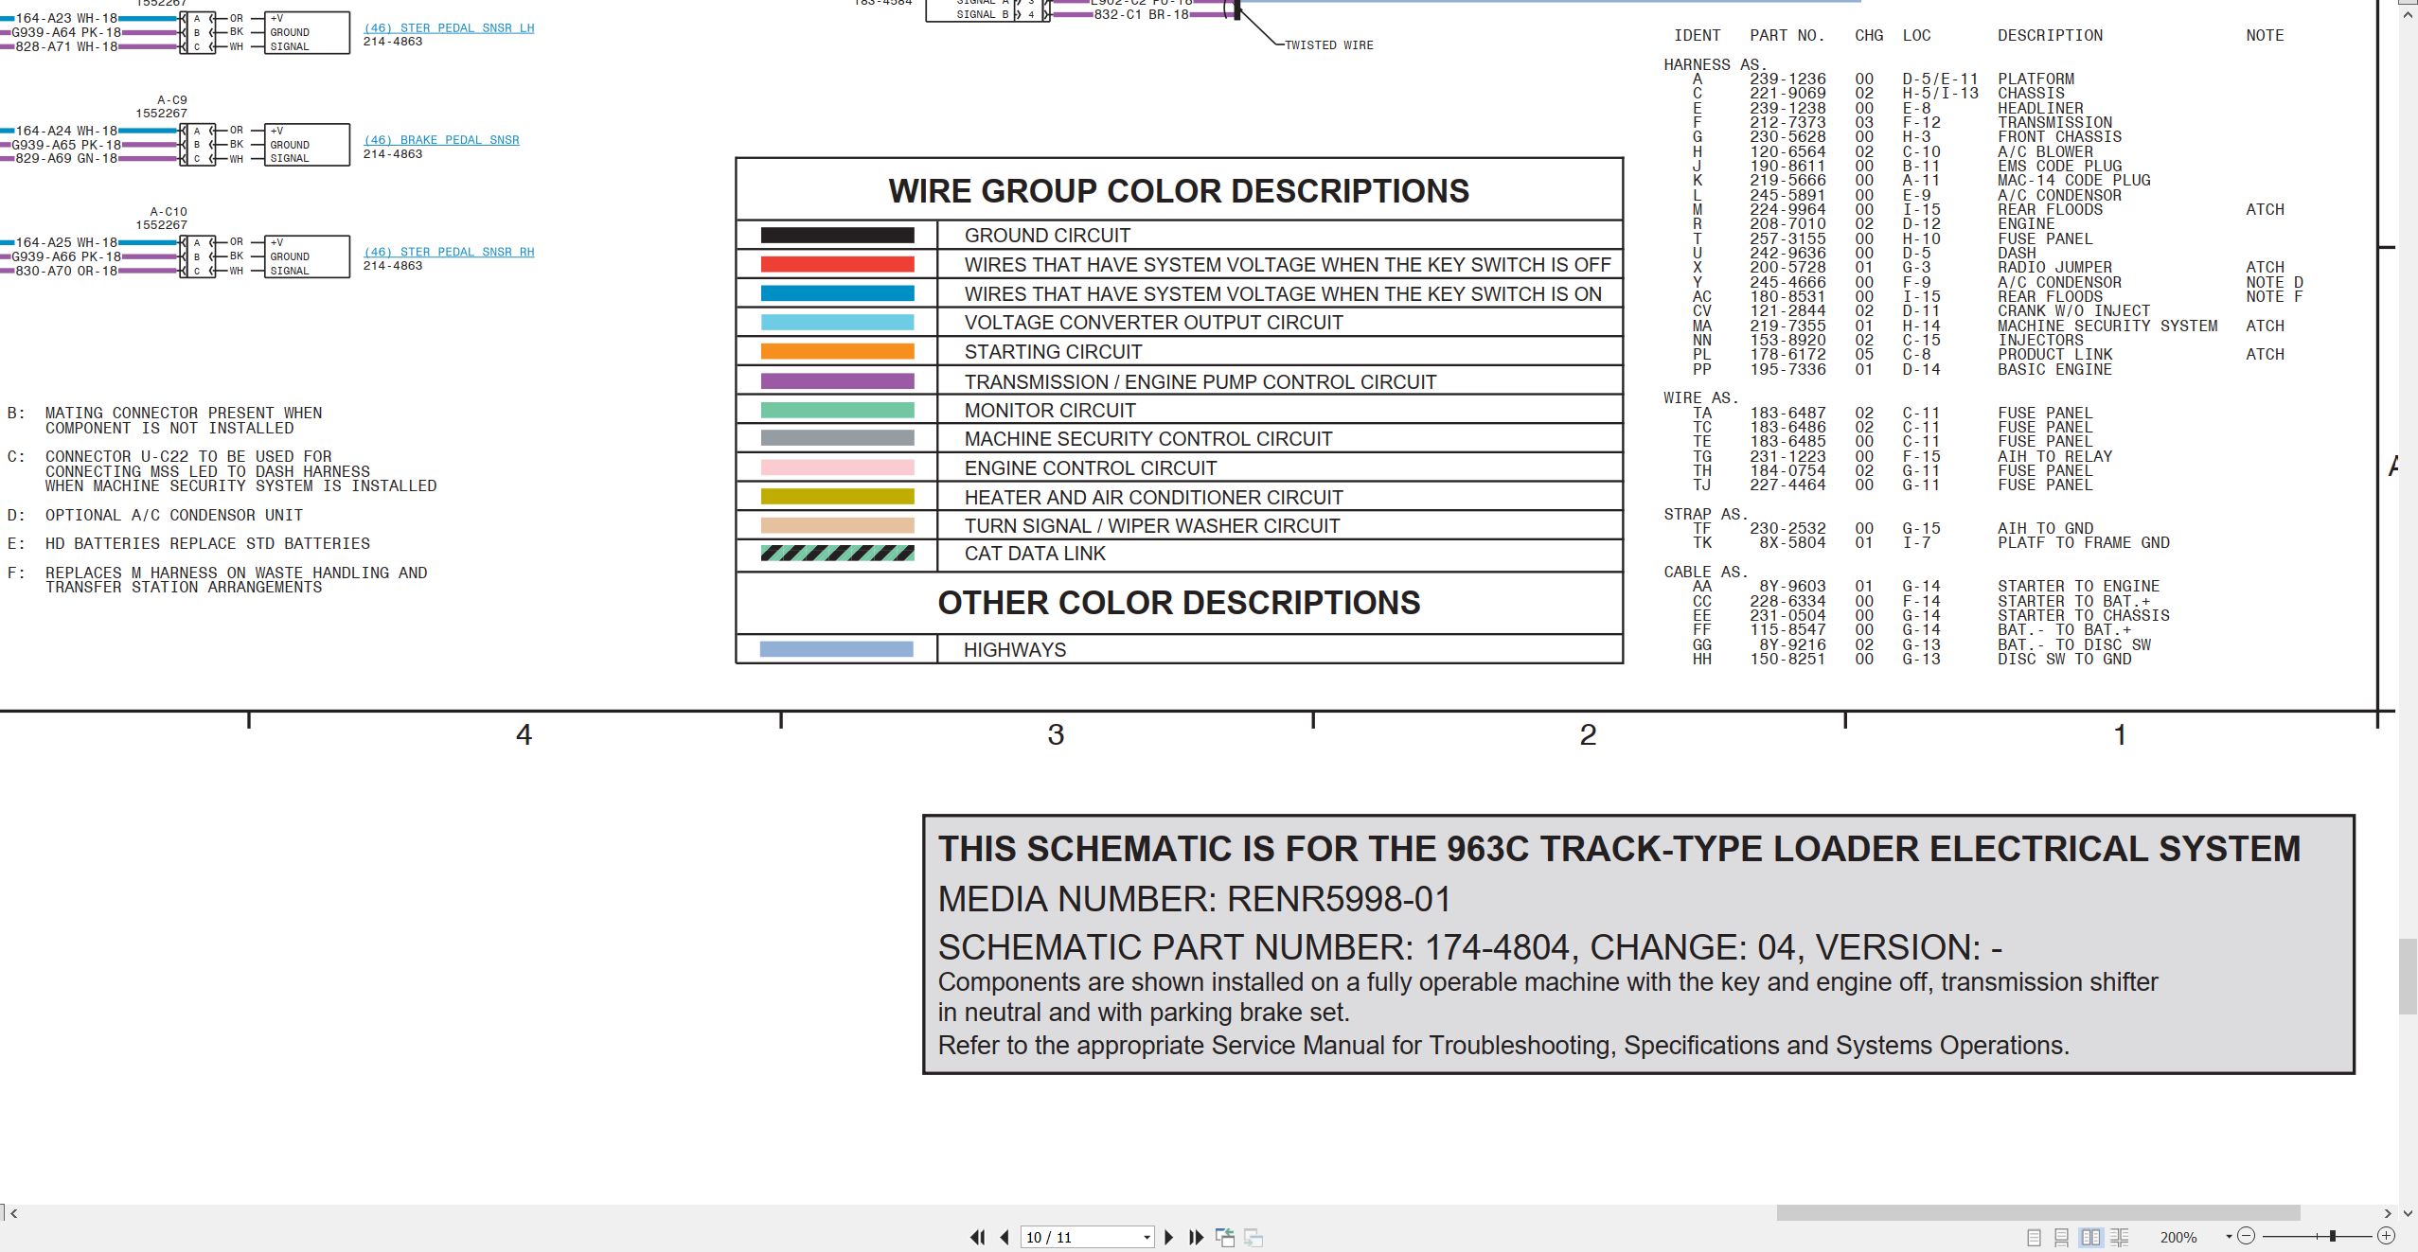Image resolution: width=2418 pixels, height=1252 pixels.
Task: Click the vertical scroll down arrow
Action: pos(2409,1213)
